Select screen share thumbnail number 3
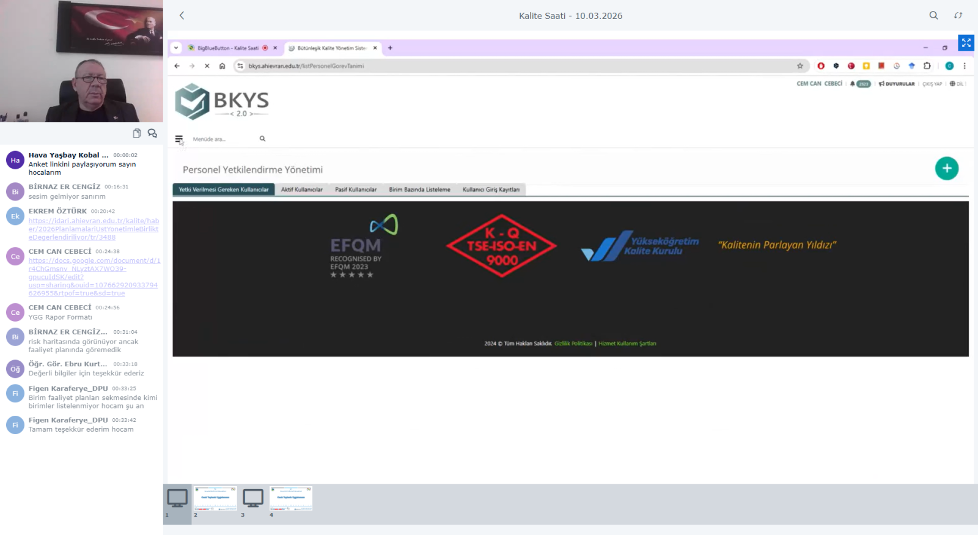This screenshot has width=978, height=535. [253, 499]
